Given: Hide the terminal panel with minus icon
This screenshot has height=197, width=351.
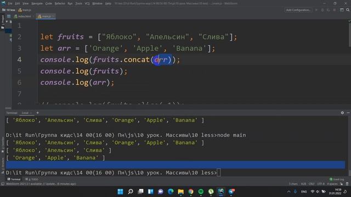Looking at the screenshot, I should coord(348,113).
